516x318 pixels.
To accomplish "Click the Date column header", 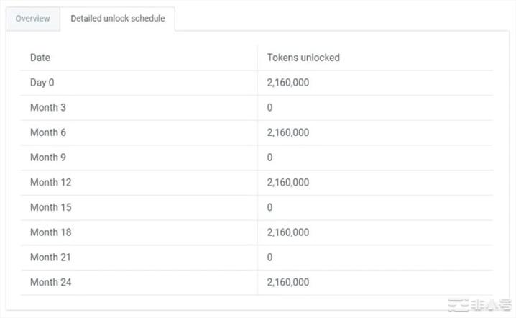I will tap(40, 58).
